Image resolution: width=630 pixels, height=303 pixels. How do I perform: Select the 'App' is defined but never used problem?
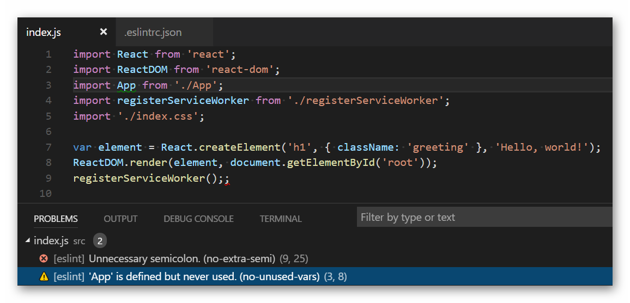pyautogui.click(x=315, y=276)
